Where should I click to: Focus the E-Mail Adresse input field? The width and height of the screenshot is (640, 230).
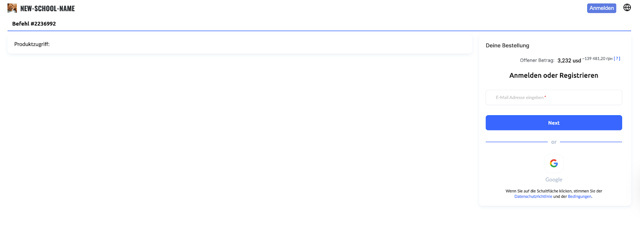point(554,97)
